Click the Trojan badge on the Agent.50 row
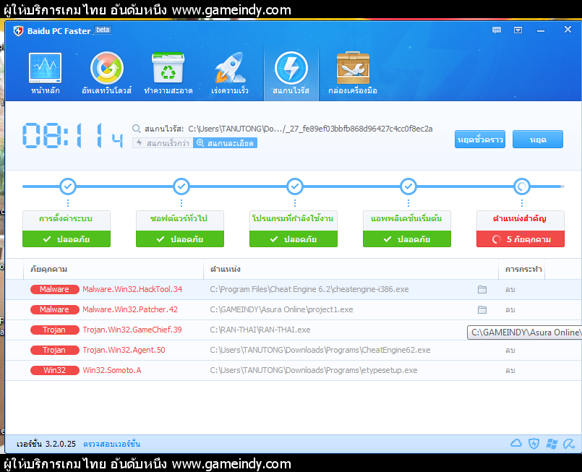This screenshot has width=582, height=472. tap(54, 350)
